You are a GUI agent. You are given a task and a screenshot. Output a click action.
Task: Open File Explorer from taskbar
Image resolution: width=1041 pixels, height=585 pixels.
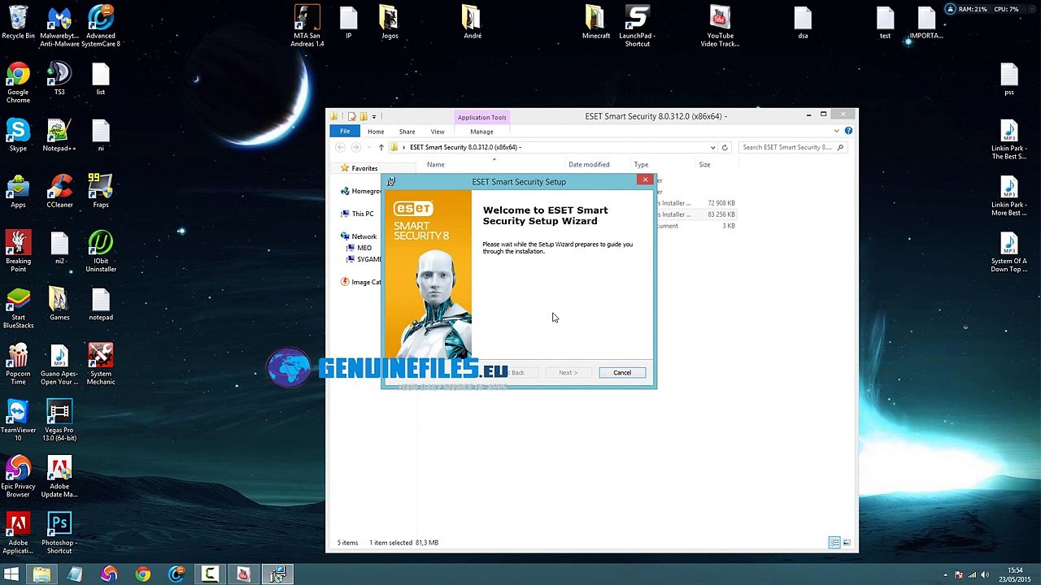pos(41,575)
